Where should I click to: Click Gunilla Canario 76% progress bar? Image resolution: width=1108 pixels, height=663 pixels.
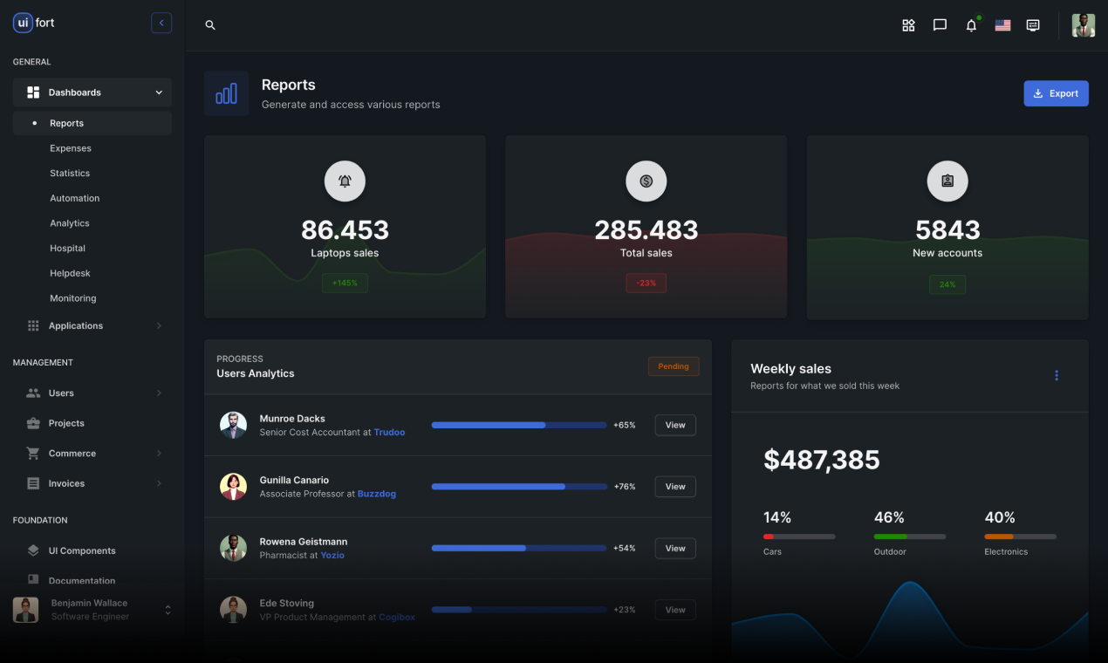pyautogui.click(x=519, y=487)
